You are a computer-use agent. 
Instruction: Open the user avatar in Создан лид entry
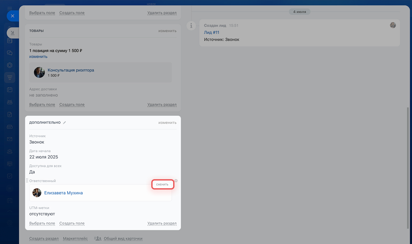click(393, 25)
